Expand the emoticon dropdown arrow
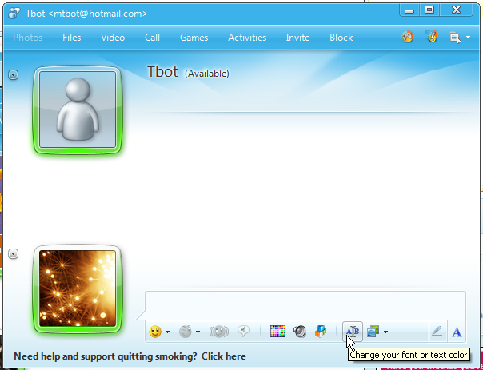 pos(168,332)
